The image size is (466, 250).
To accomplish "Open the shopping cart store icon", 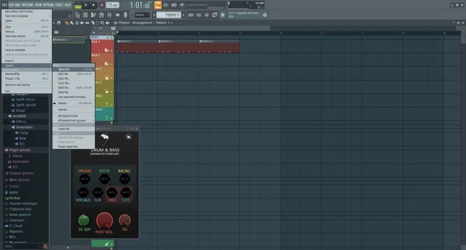I will click(222, 15).
